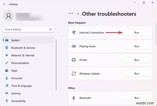Click the Other section header

pyautogui.click(x=72, y=88)
